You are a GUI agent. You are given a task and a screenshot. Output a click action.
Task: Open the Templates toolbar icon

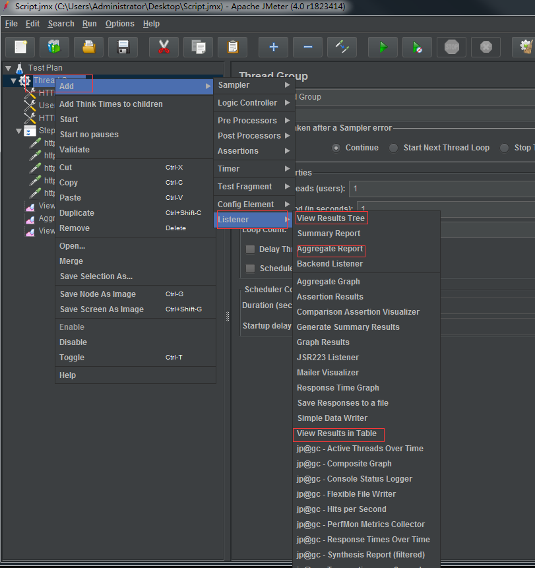pos(54,47)
